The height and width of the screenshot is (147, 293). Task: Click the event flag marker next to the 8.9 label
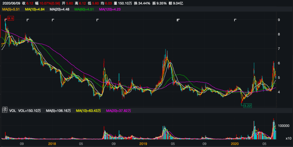click(6, 20)
